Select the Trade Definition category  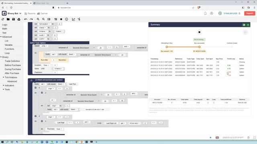[x=12, y=61]
